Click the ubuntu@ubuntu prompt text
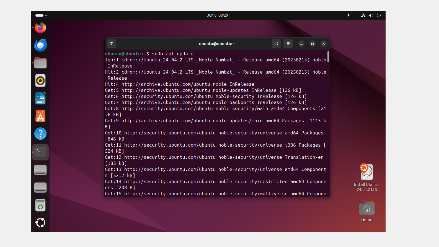Screen dimensions: 439x247 point(123,54)
